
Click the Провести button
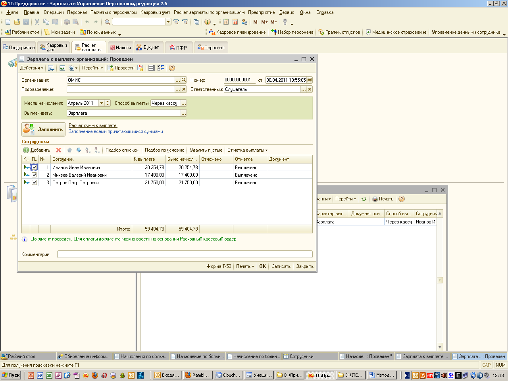click(121, 68)
